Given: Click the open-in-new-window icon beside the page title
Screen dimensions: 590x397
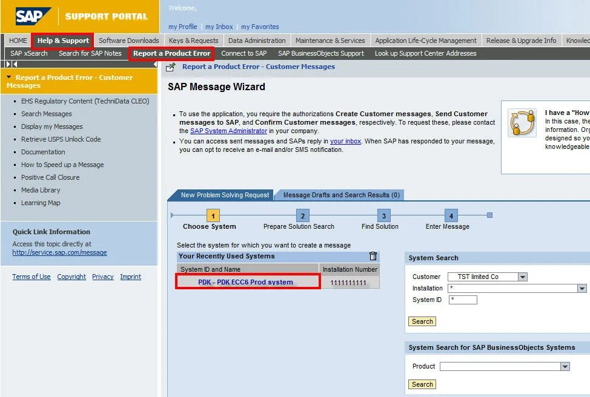Looking at the screenshot, I should 171,67.
